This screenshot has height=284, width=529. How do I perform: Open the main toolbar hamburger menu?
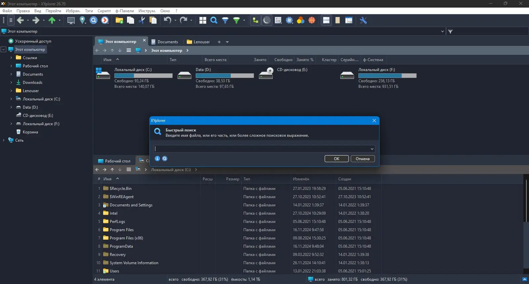[11, 20]
